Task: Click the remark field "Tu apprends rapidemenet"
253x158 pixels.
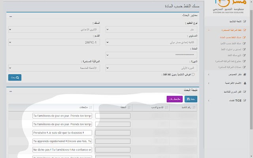Action: (62, 141)
